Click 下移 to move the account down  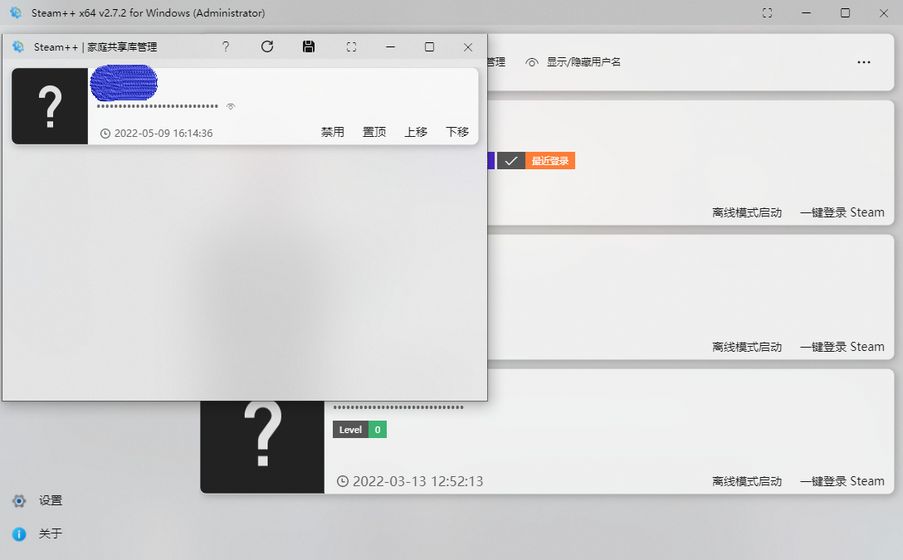(457, 132)
